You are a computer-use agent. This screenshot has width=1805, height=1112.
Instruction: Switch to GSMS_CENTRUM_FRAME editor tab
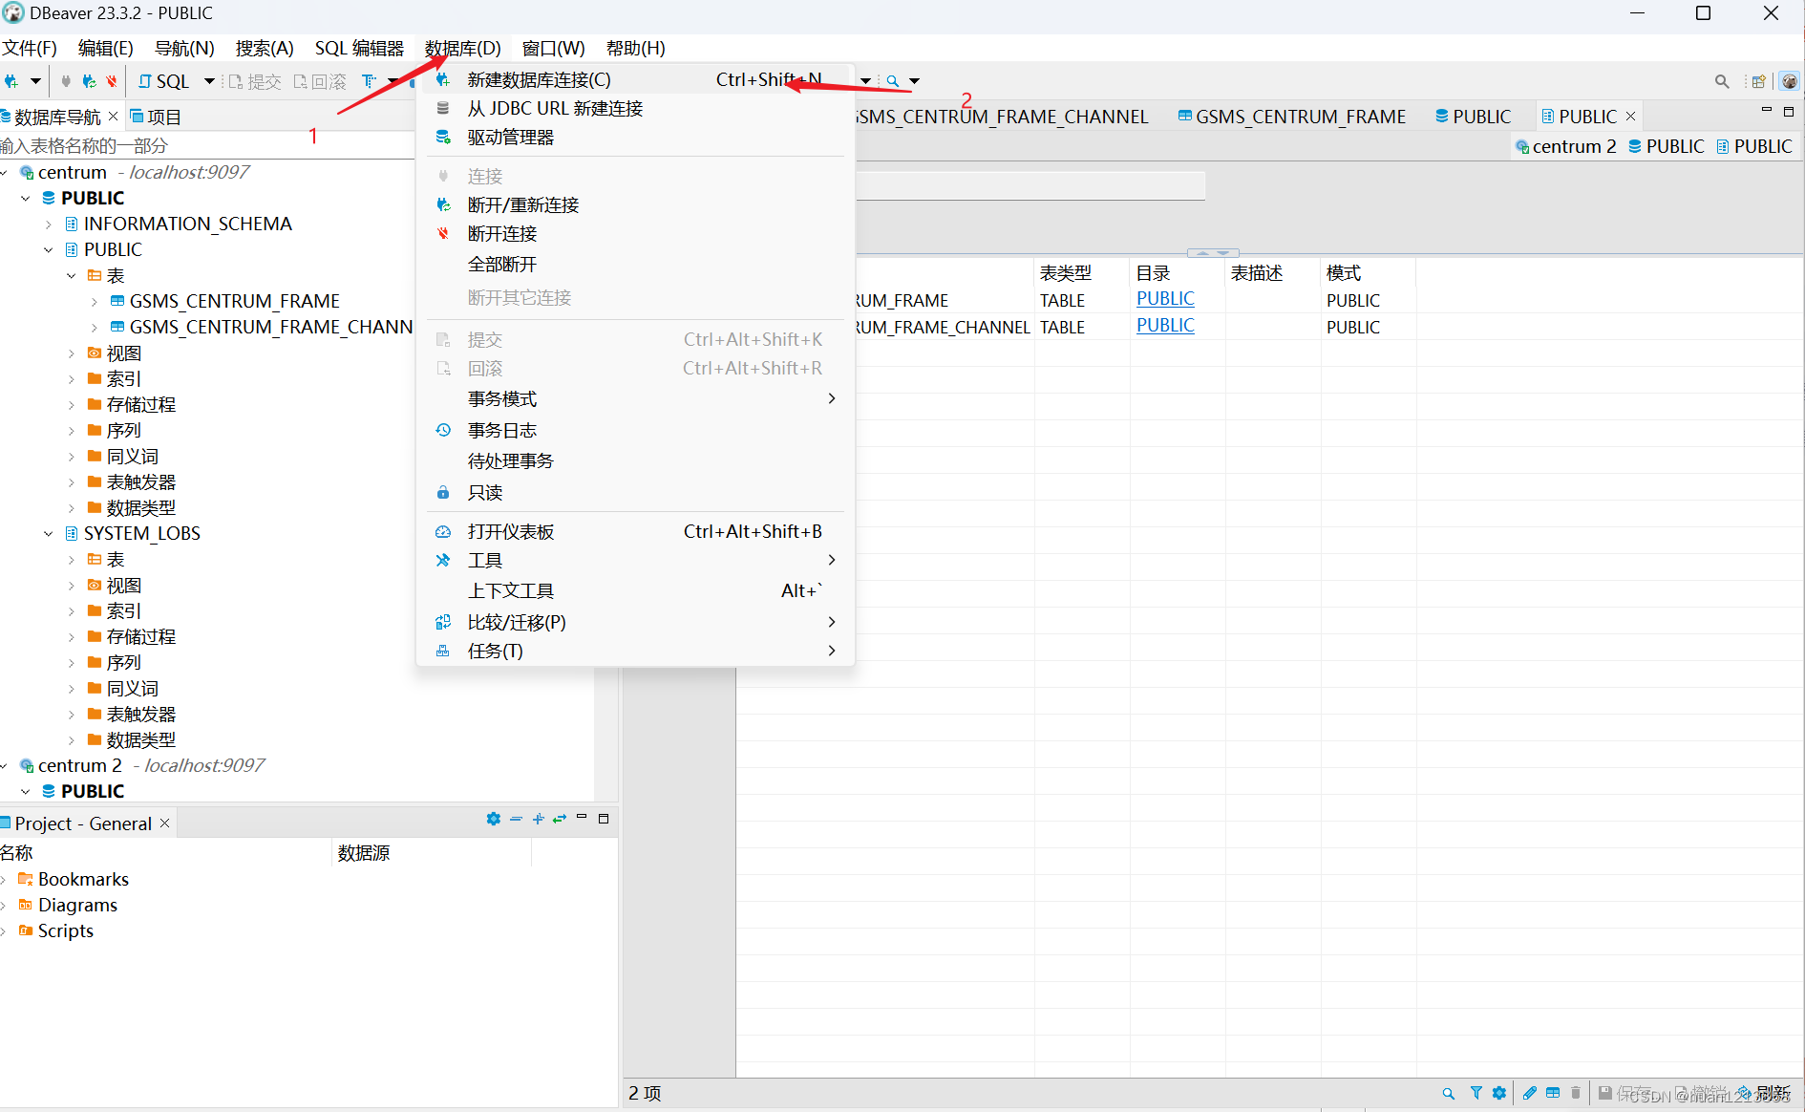[1291, 117]
